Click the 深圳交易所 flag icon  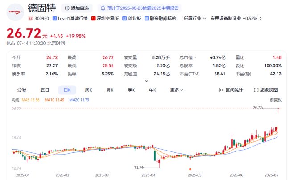click(93, 18)
